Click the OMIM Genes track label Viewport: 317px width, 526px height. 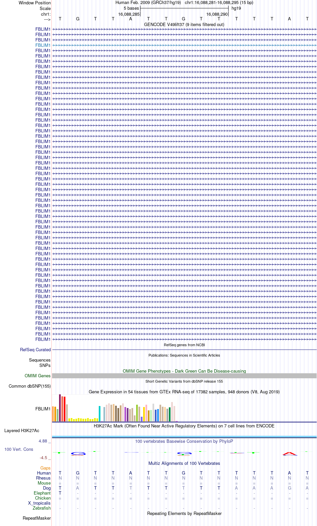(38, 376)
